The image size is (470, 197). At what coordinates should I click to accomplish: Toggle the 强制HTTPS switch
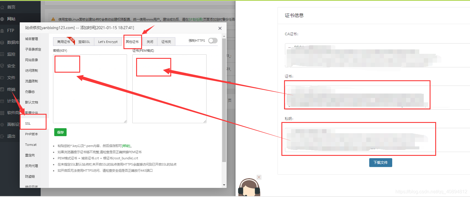pyautogui.click(x=213, y=41)
